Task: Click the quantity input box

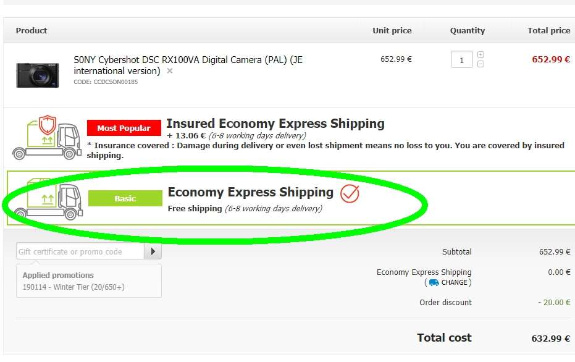Action: [x=461, y=60]
